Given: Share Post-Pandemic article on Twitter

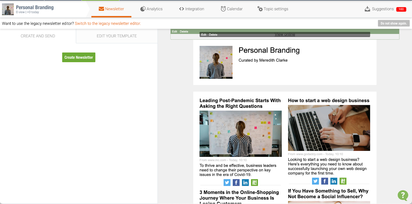Looking at the screenshot, I should pos(227,182).
